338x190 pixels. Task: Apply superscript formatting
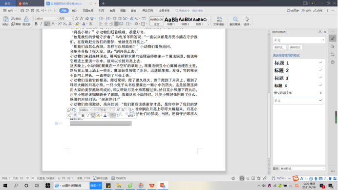[60, 24]
